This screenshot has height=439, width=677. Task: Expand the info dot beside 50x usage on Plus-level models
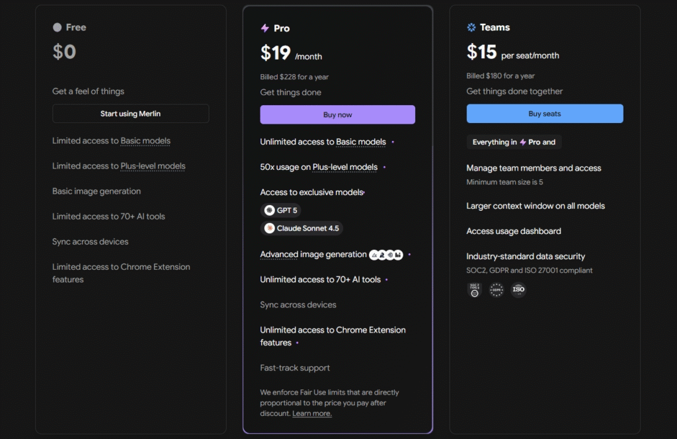[x=384, y=167]
